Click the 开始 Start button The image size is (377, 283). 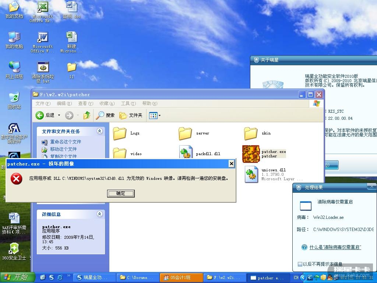click(17, 277)
